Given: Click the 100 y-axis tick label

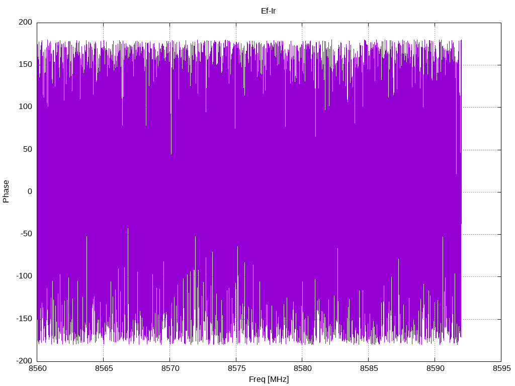Looking at the screenshot, I should (26, 107).
